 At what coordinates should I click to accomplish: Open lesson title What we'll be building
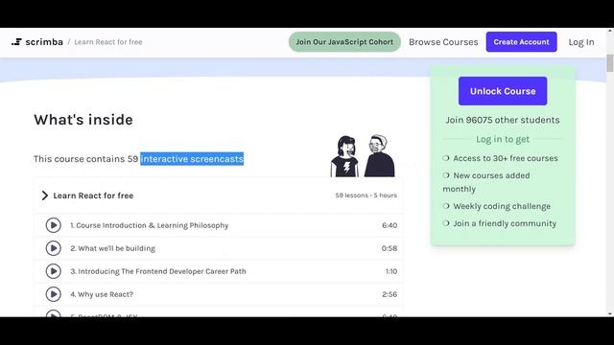click(113, 248)
